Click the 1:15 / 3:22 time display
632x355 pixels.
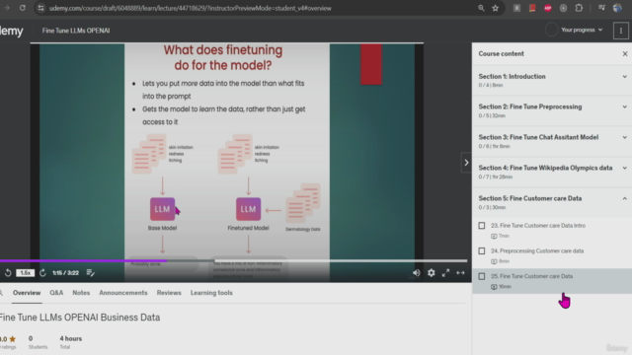pyautogui.click(x=65, y=273)
